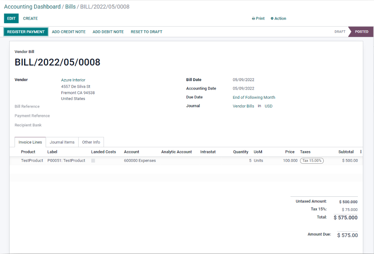This screenshot has width=374, height=254.
Task: Select the POSTED status stage
Action: tap(362, 32)
